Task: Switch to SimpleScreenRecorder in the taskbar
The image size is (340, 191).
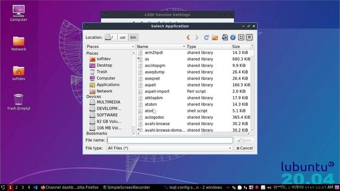Action: pyautogui.click(x=126, y=187)
